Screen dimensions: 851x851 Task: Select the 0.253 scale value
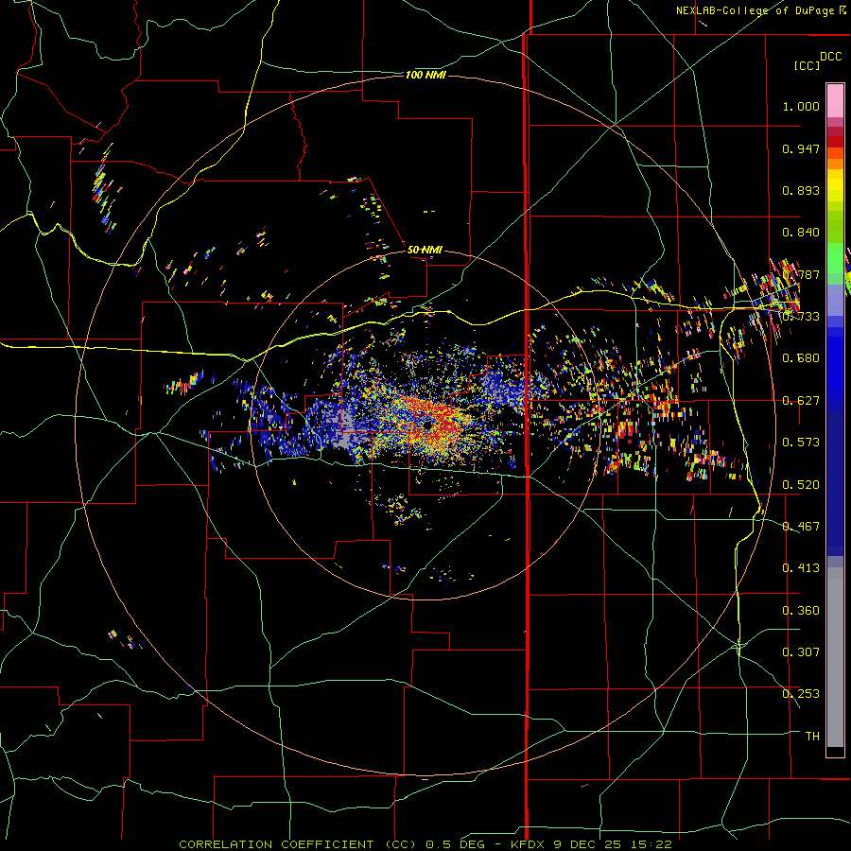(801, 694)
